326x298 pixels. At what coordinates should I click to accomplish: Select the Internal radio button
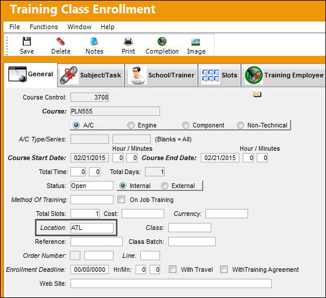[x=123, y=186]
